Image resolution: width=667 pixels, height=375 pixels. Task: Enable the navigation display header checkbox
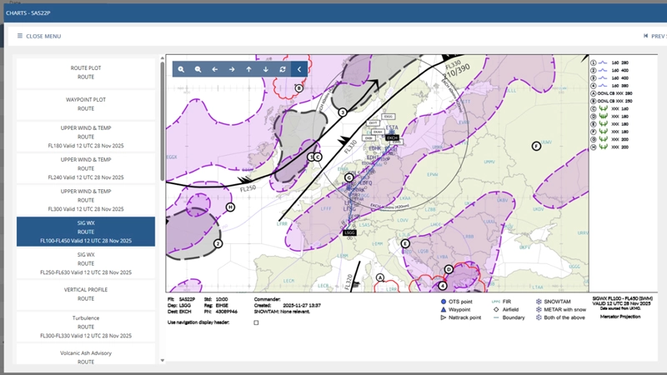pyautogui.click(x=256, y=322)
